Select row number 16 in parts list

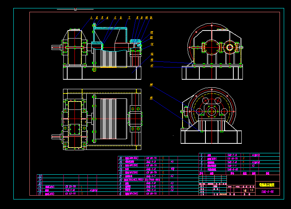pos(121,158)
